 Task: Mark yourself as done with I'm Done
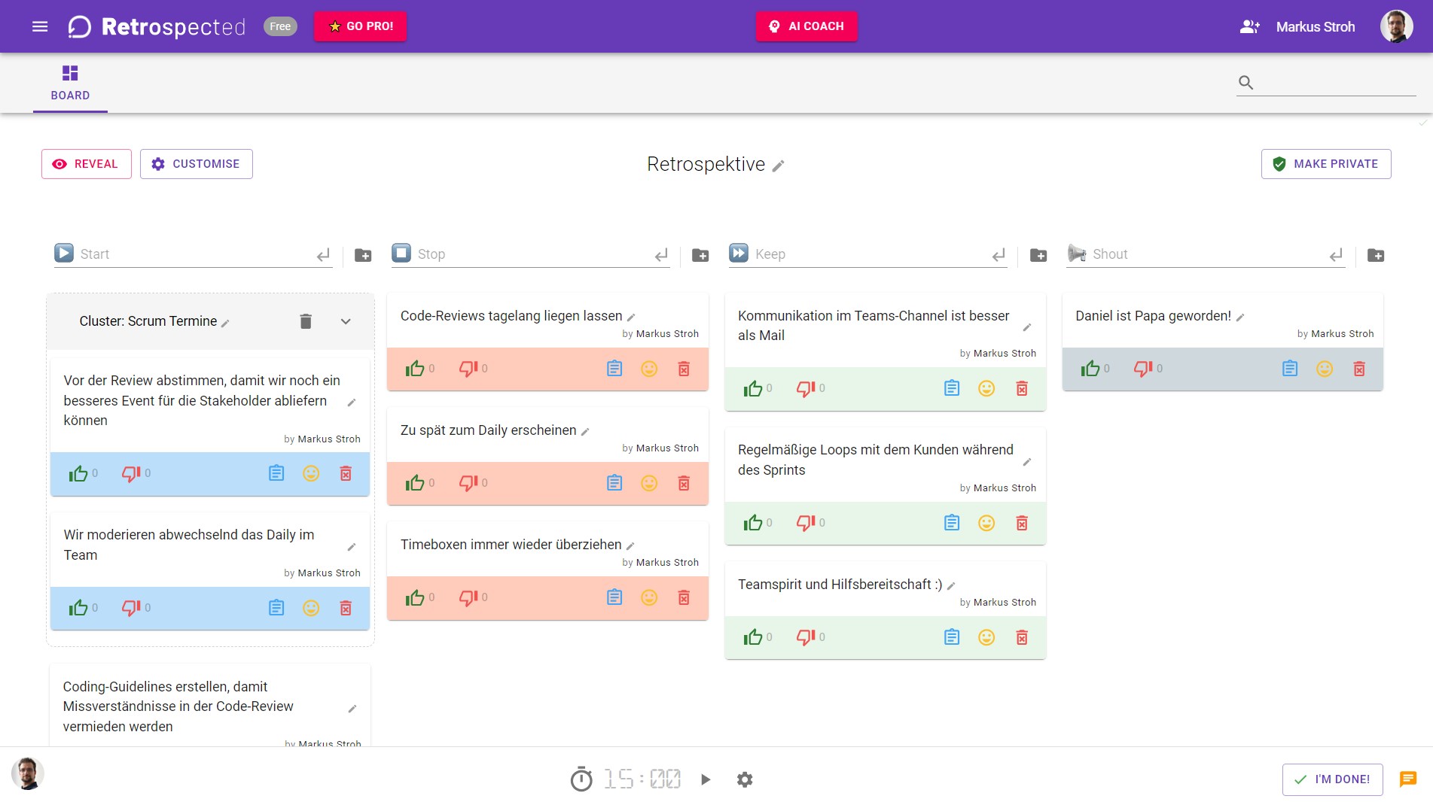(1332, 779)
